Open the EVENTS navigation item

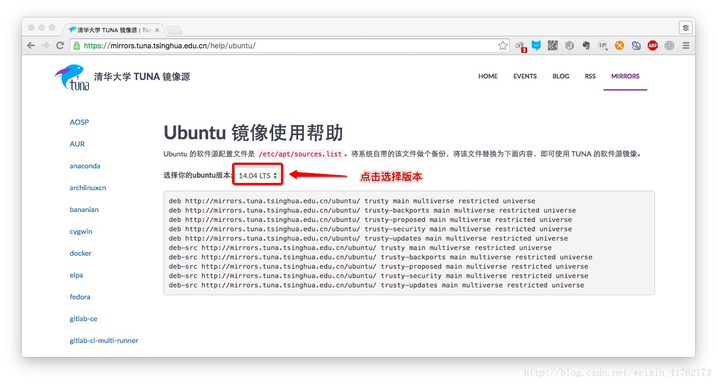525,76
